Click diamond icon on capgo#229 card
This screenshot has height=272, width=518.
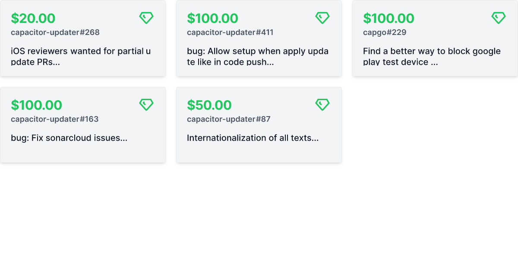point(499,18)
